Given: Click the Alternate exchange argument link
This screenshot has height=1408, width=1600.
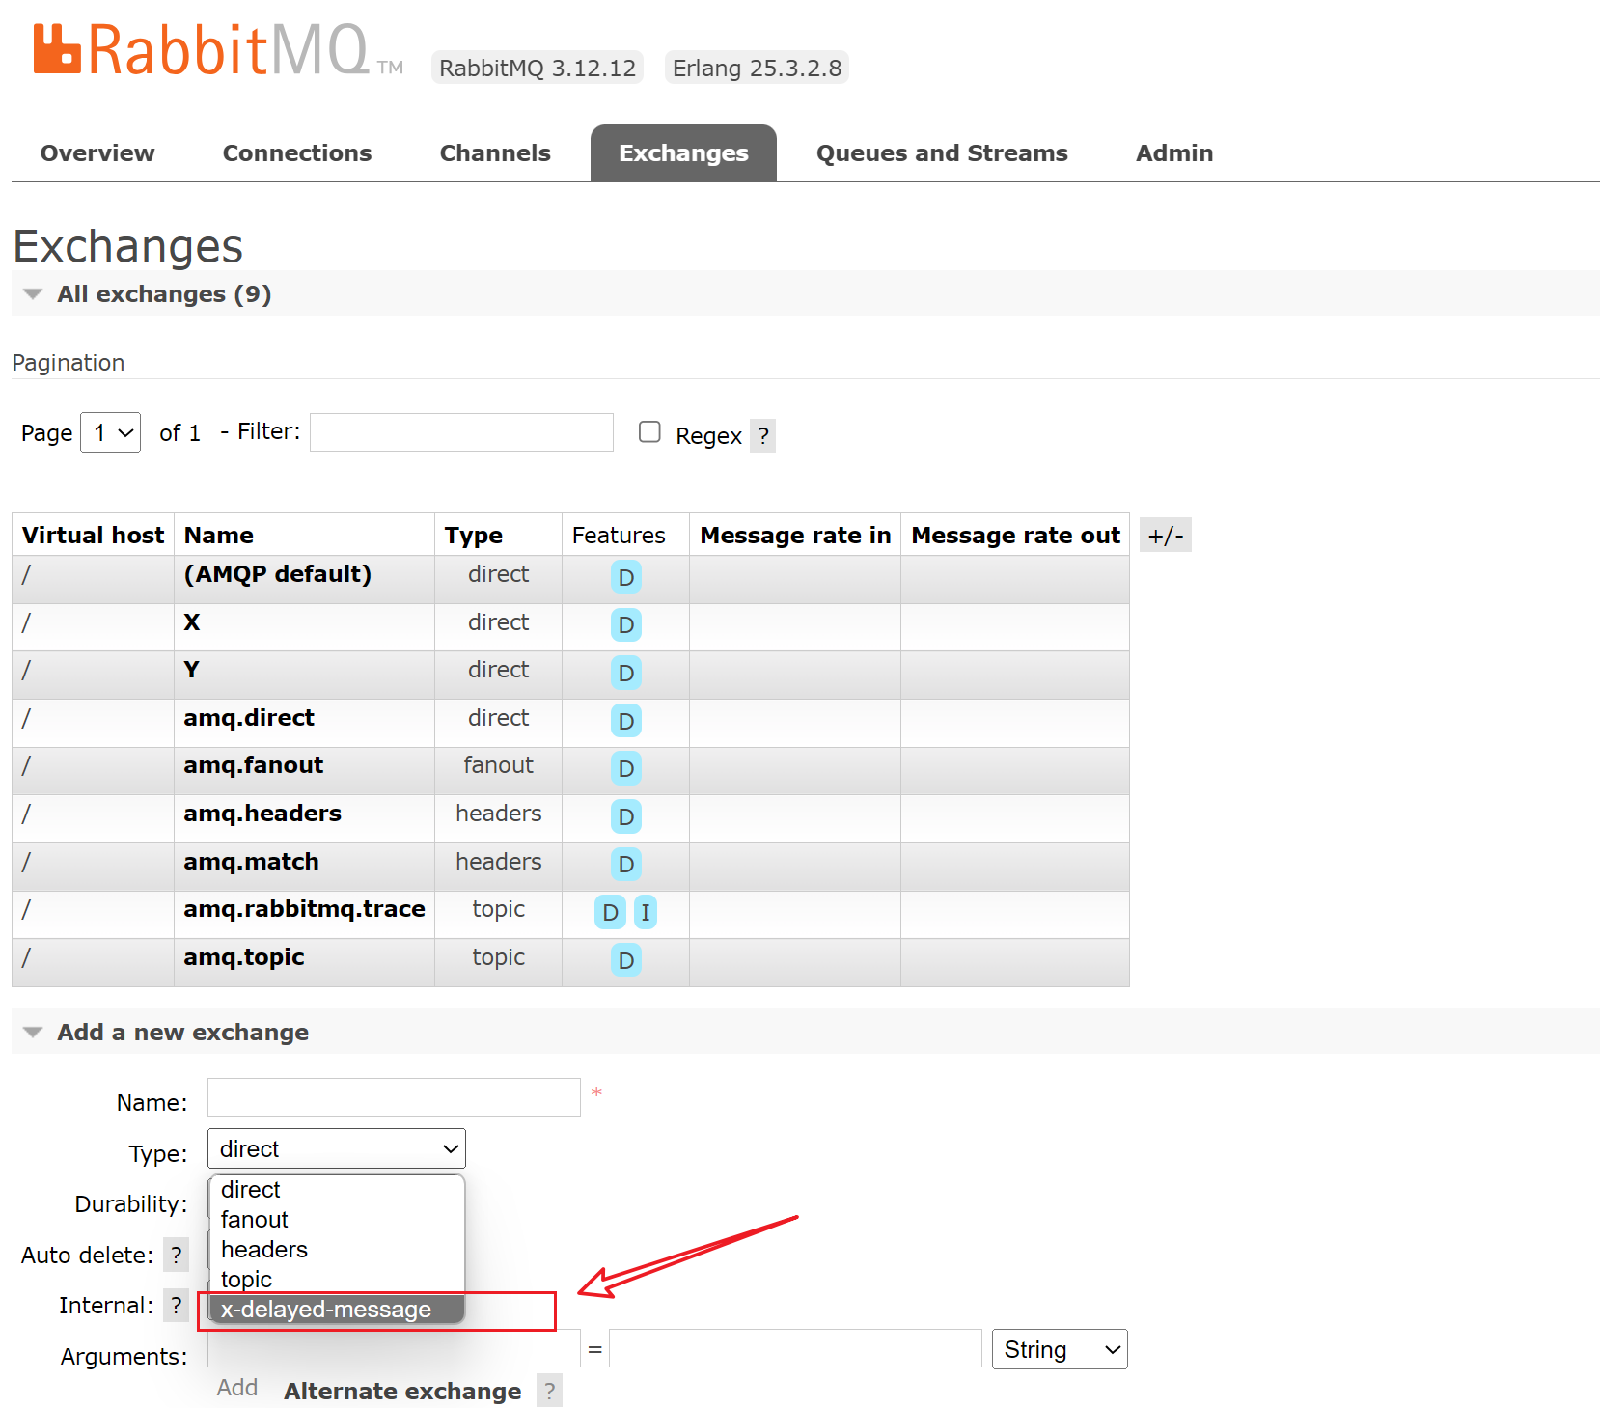Looking at the screenshot, I should 402,1392.
